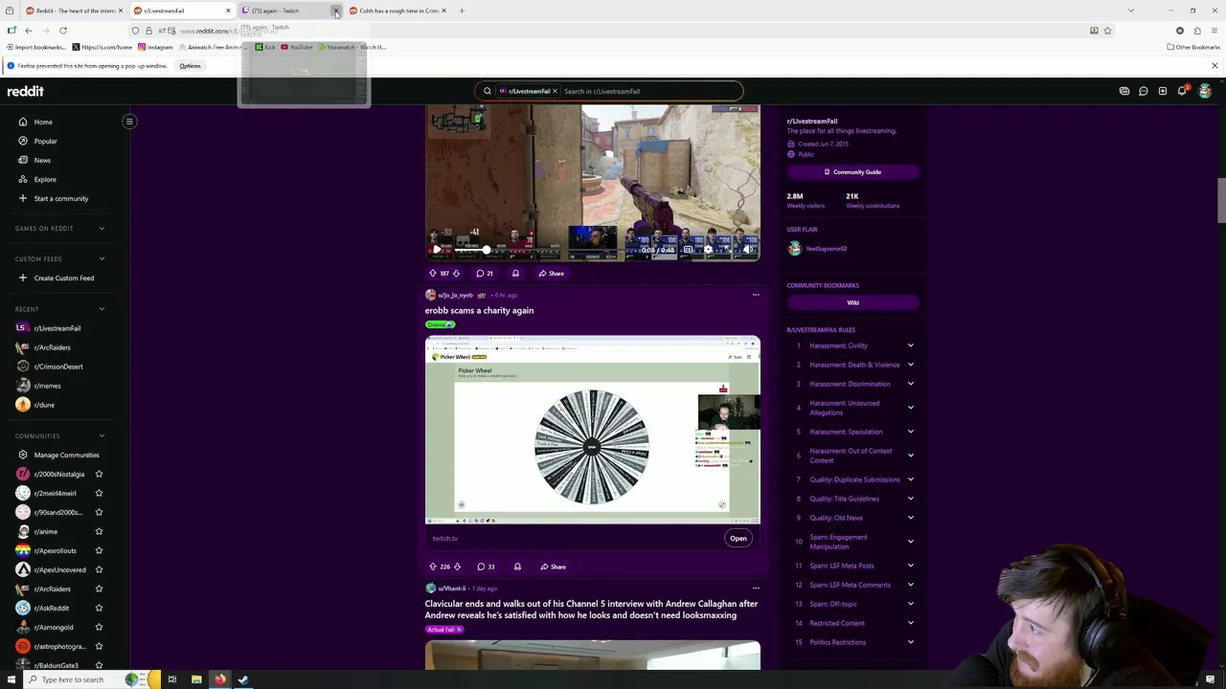Open the ads icon in Reddit header
Screen dimensions: 1226x689
[1124, 91]
